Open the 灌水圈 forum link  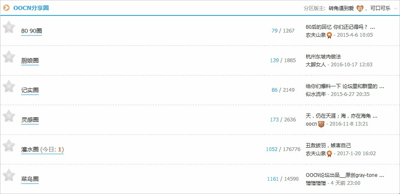(x=30, y=150)
